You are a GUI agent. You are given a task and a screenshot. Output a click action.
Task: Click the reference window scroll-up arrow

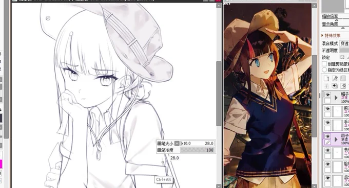(x=314, y=6)
